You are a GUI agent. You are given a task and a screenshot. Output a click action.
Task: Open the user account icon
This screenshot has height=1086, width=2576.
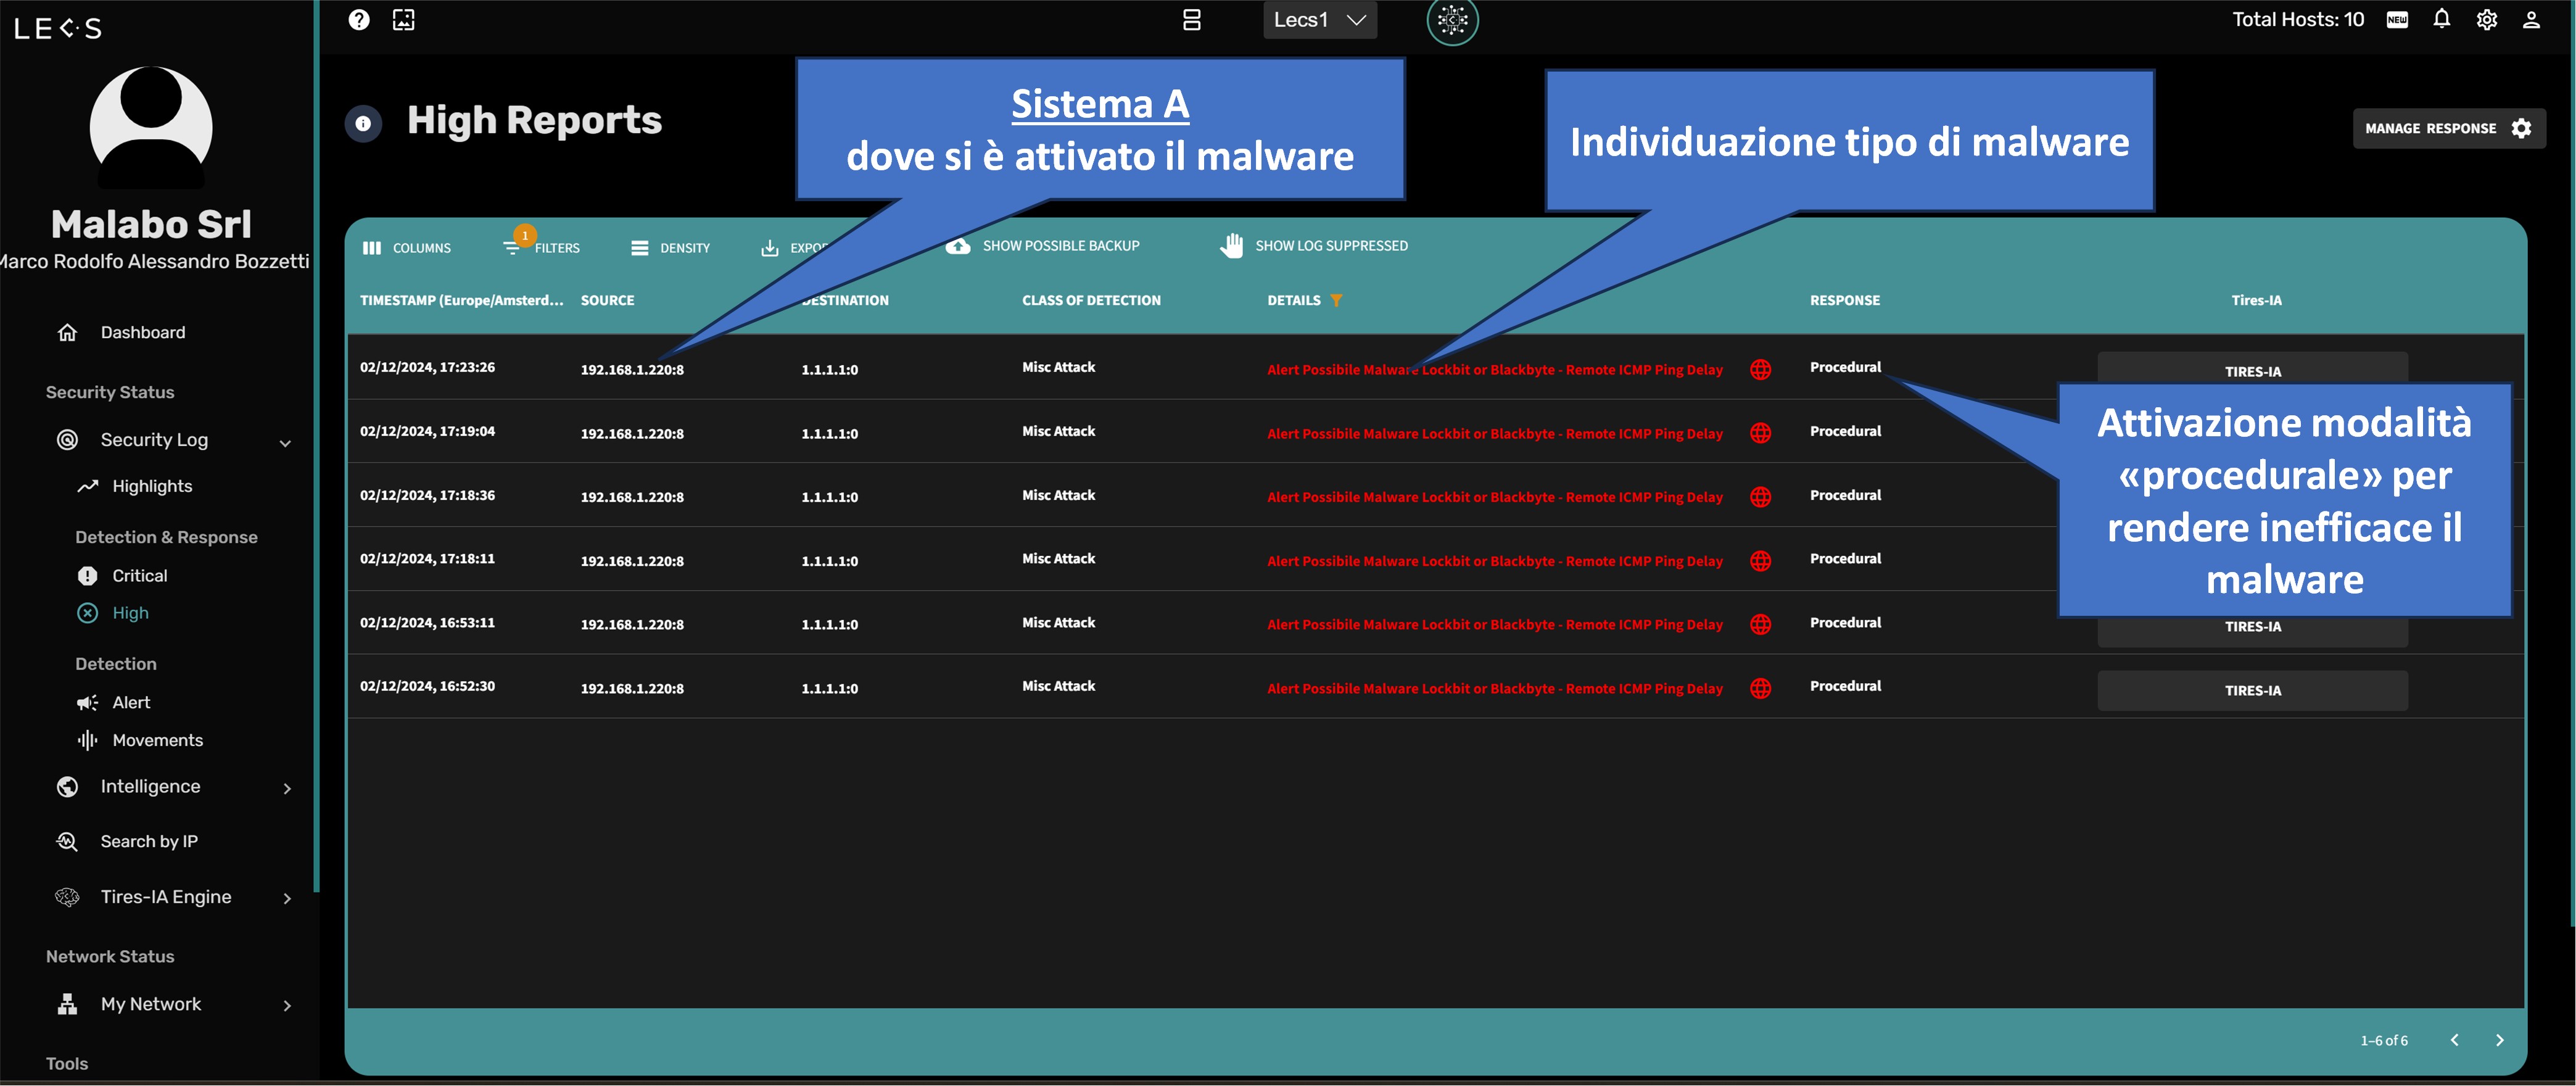click(x=2531, y=20)
